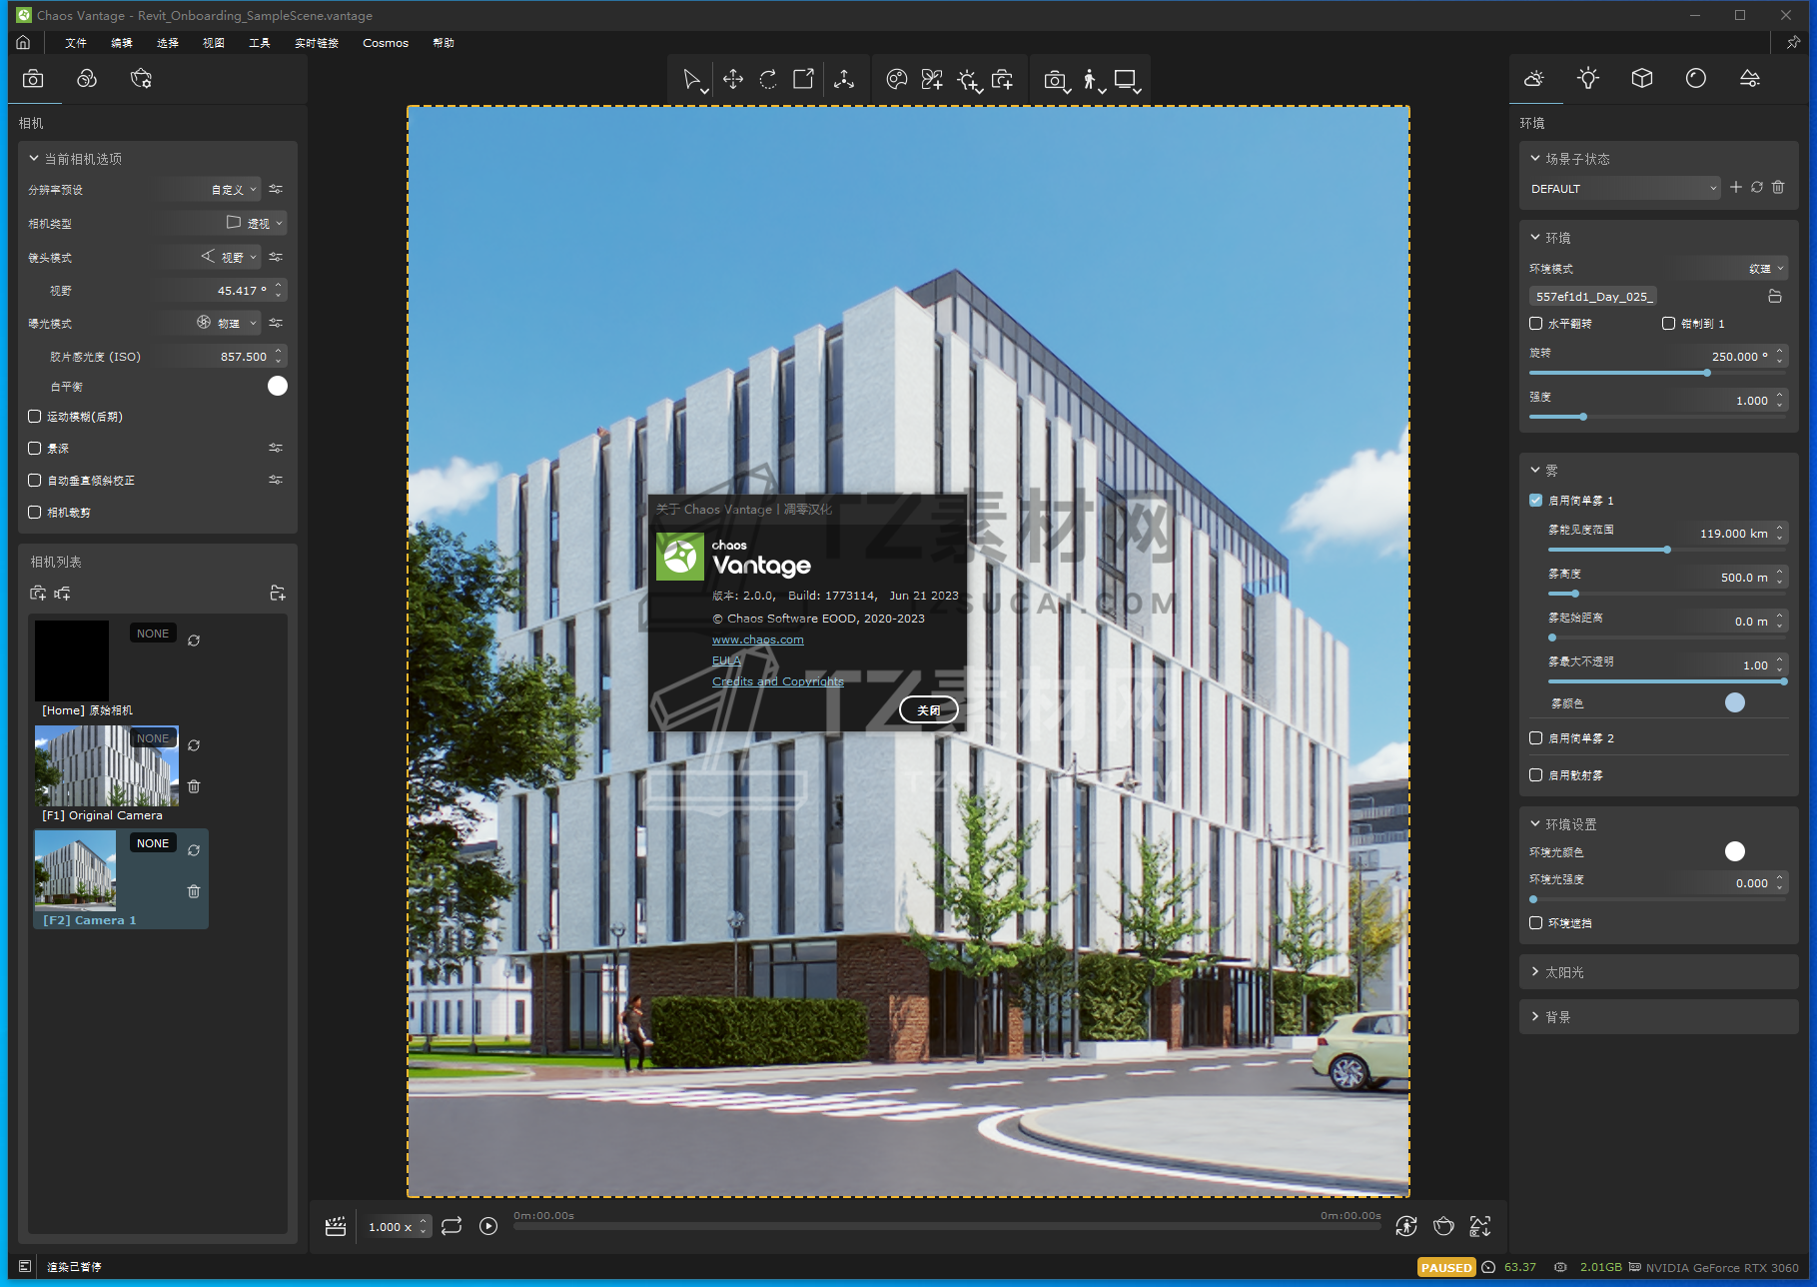The image size is (1817, 1287).
Task: Click the three-axis pivot tool icon
Action: [x=844, y=79]
